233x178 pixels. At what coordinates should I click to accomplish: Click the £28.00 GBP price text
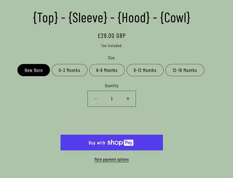coord(112,36)
